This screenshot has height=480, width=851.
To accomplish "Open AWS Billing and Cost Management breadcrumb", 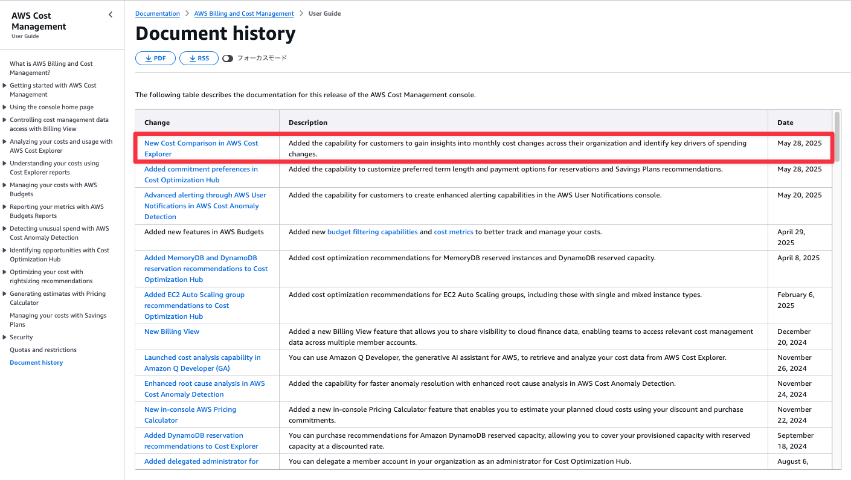I will click(x=244, y=13).
